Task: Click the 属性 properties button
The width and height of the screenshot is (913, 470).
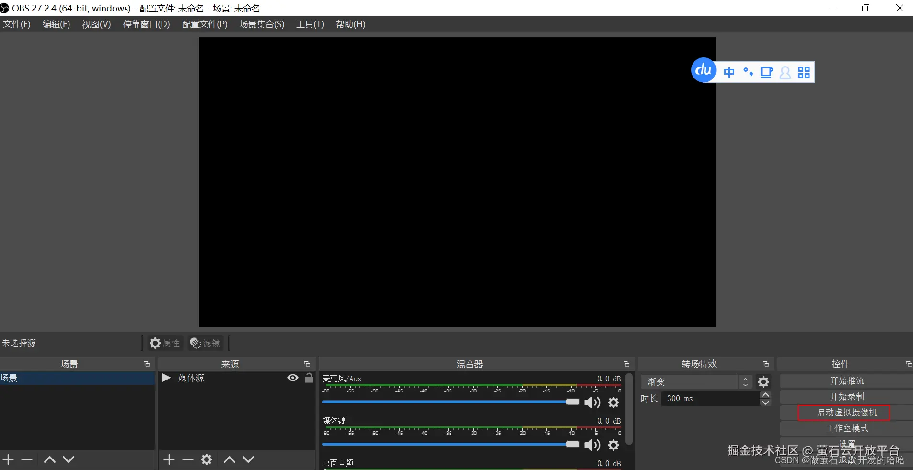Action: [164, 343]
